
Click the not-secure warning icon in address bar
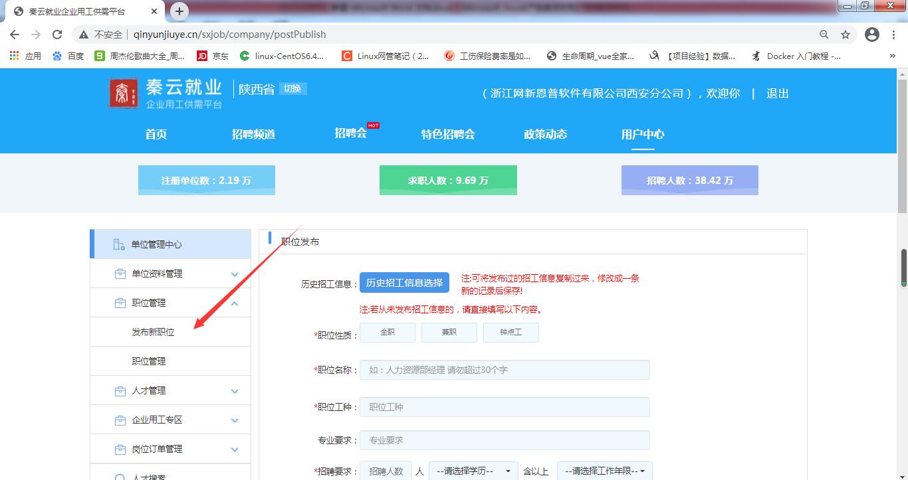84,35
